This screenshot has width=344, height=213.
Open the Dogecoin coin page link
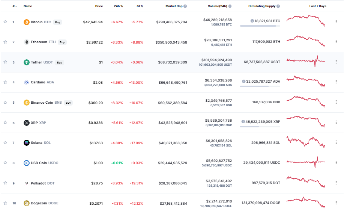[x=45, y=203]
